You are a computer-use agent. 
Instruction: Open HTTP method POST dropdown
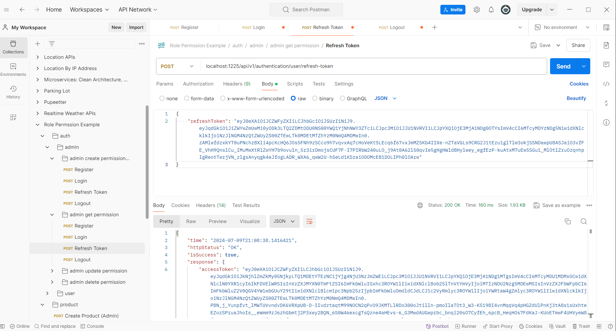coord(177,66)
